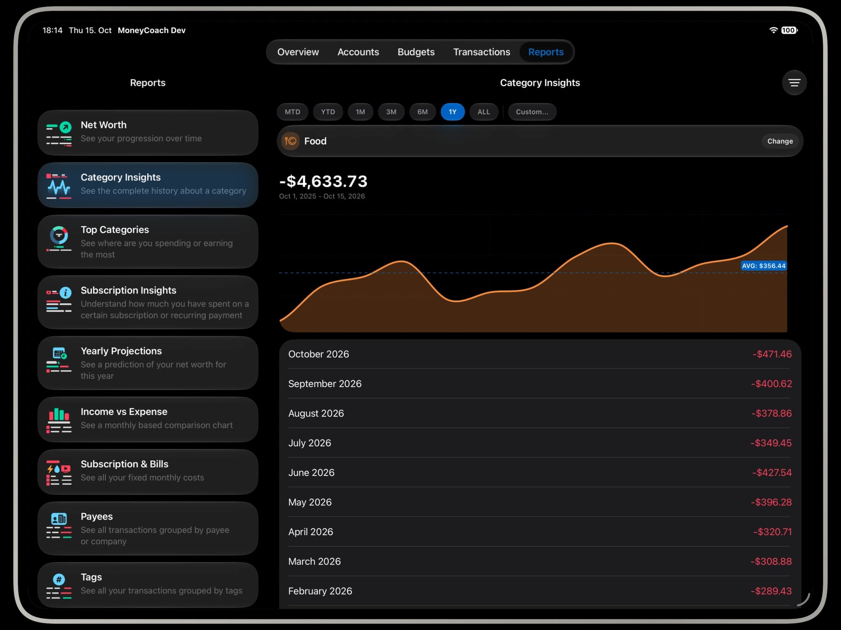The height and width of the screenshot is (630, 841).
Task: Click the Top Categories donut icon
Action: pyautogui.click(x=59, y=239)
